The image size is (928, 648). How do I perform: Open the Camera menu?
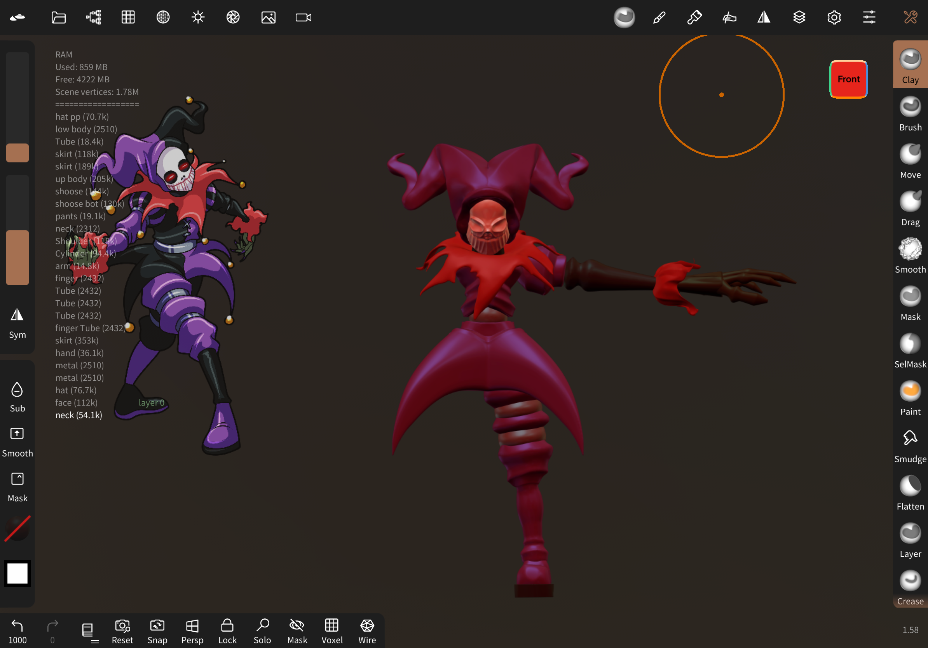coord(304,17)
